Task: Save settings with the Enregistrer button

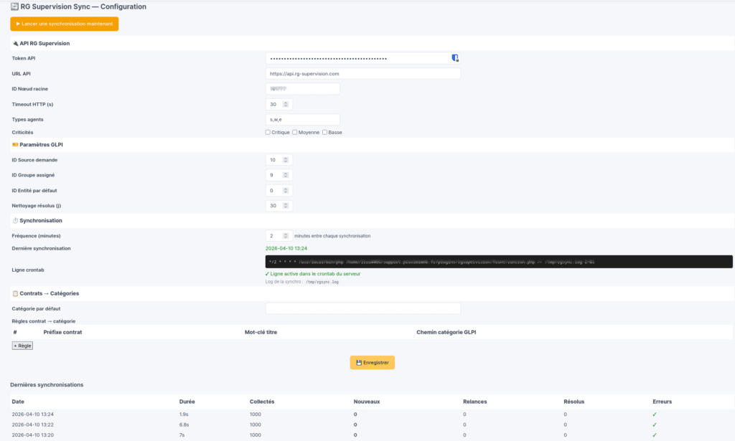Action: tap(373, 362)
